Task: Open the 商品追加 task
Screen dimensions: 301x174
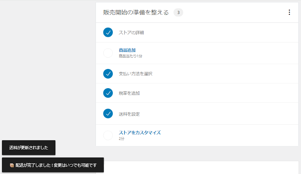Action: point(127,50)
